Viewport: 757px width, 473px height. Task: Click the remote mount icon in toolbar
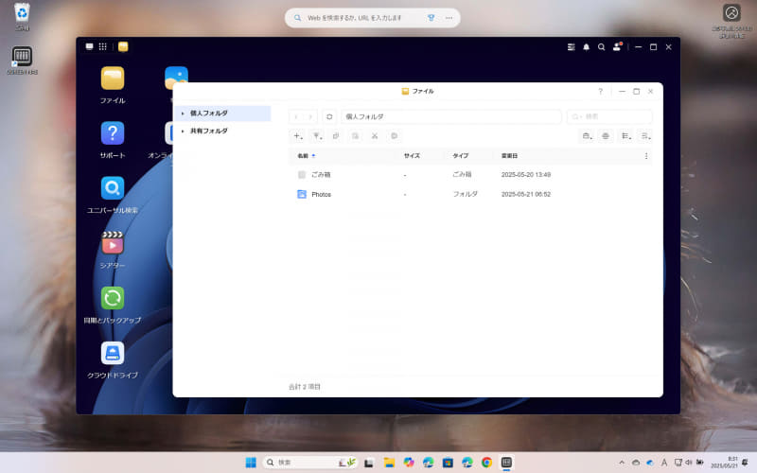[606, 136]
